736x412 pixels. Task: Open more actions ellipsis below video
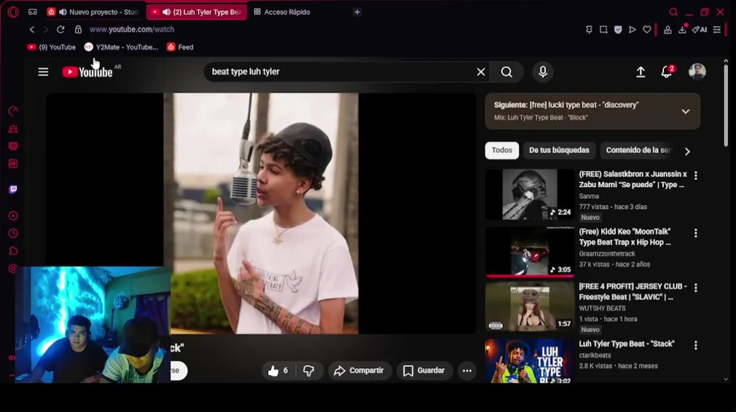[x=467, y=371]
